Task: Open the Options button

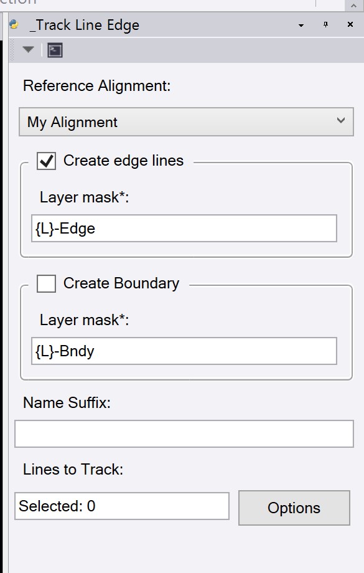Action: pyautogui.click(x=294, y=508)
